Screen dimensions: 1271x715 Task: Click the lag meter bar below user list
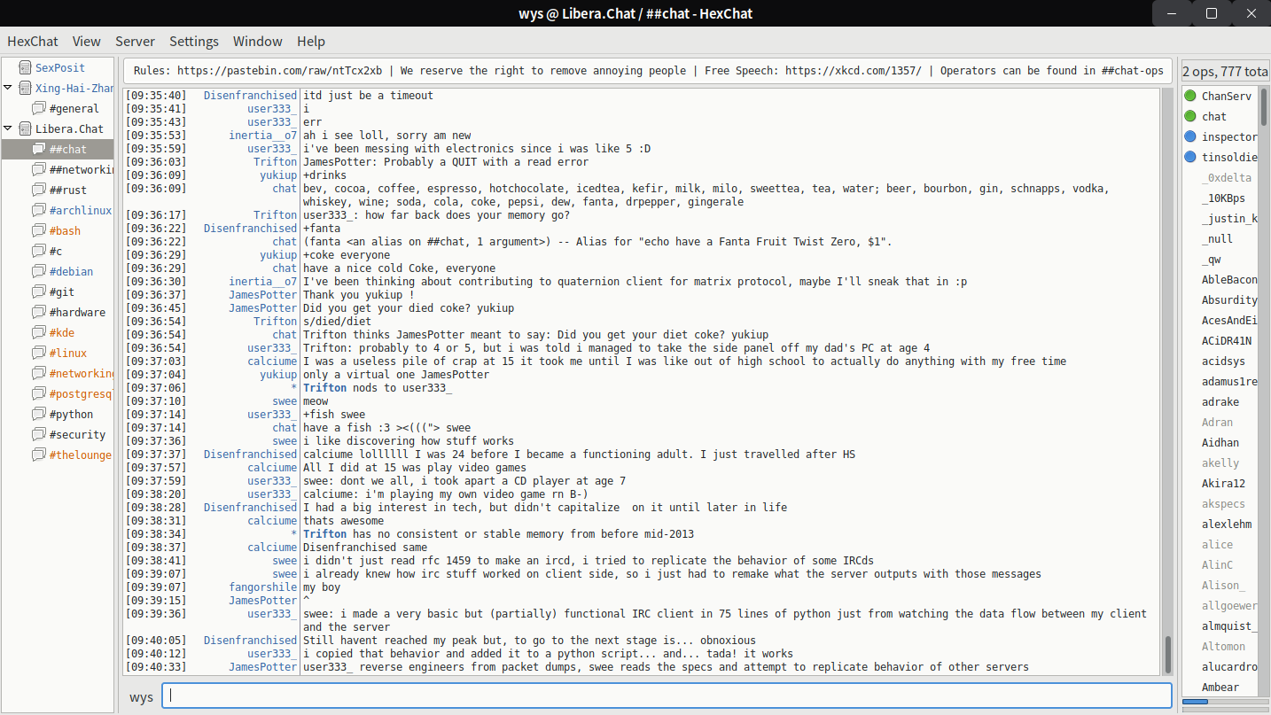pos(1223,702)
